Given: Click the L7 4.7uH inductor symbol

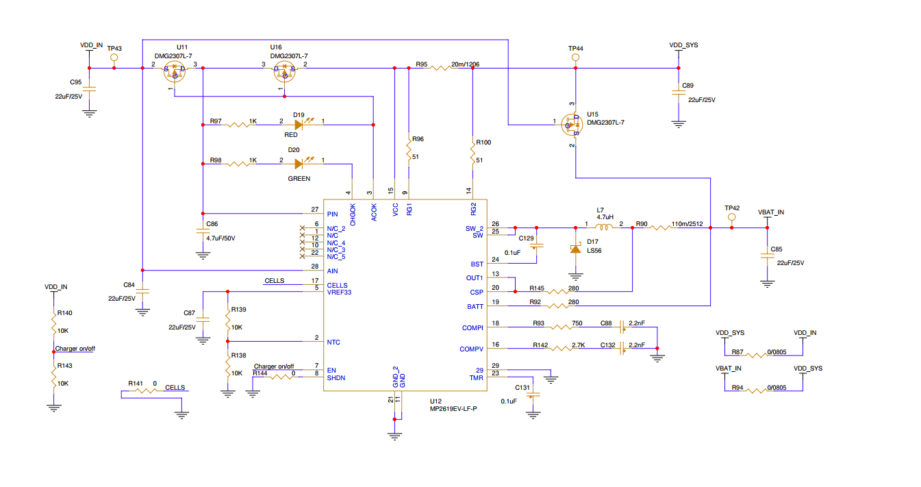Looking at the screenshot, I should pos(604,228).
